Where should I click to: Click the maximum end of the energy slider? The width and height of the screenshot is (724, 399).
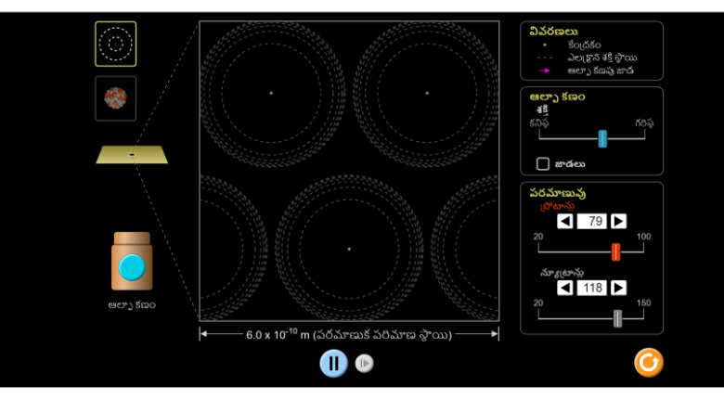click(x=644, y=139)
